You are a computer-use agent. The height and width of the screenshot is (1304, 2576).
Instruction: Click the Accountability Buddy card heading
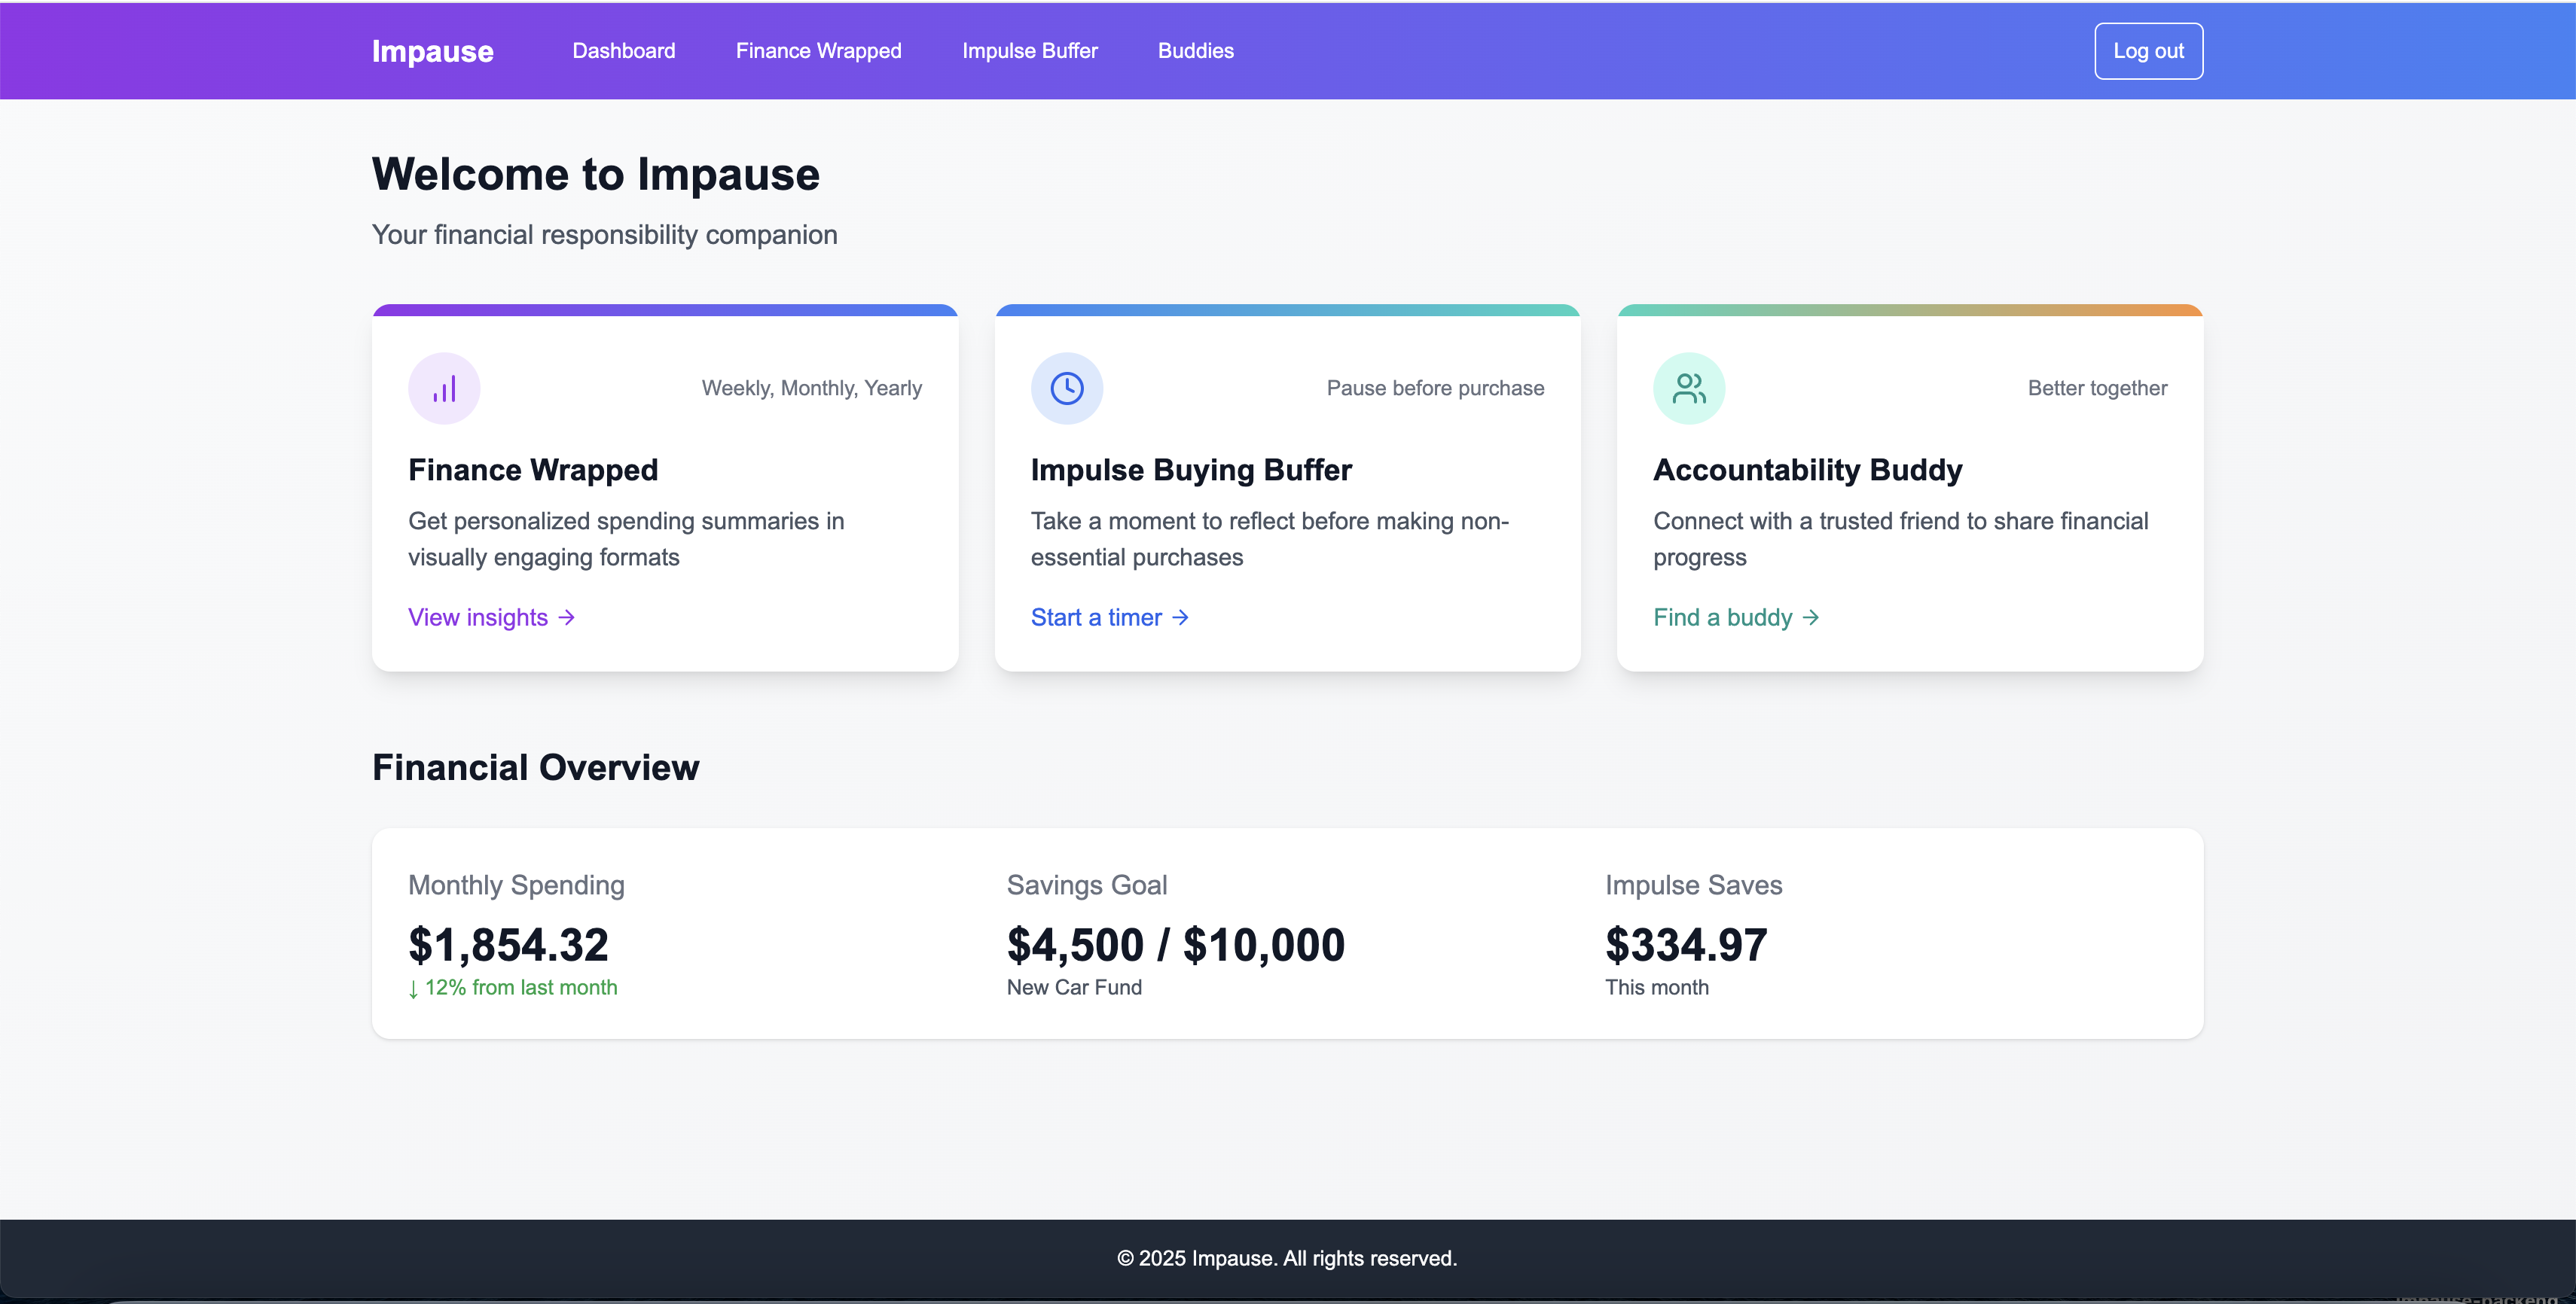(x=1807, y=470)
